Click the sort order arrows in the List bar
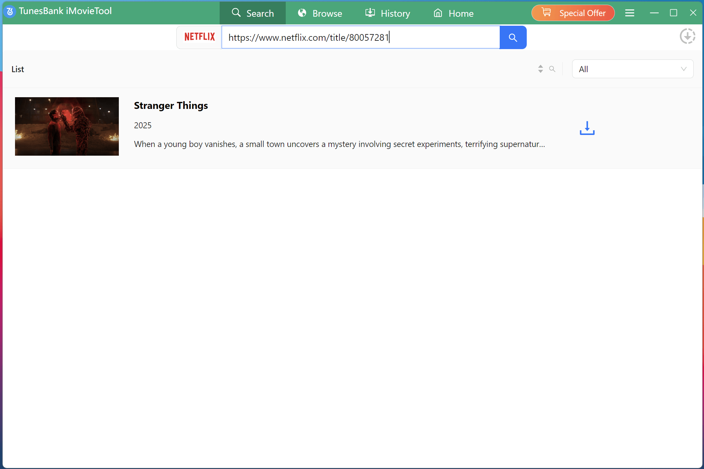704x469 pixels. click(540, 69)
